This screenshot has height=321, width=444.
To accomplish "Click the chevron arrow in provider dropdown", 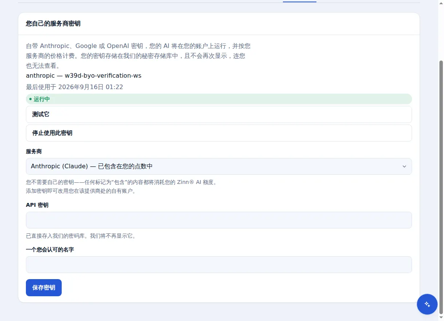I will click(x=404, y=166).
